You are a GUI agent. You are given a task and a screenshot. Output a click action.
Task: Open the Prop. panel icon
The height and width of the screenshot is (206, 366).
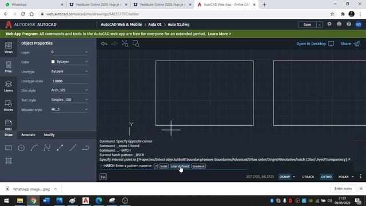coord(9,67)
